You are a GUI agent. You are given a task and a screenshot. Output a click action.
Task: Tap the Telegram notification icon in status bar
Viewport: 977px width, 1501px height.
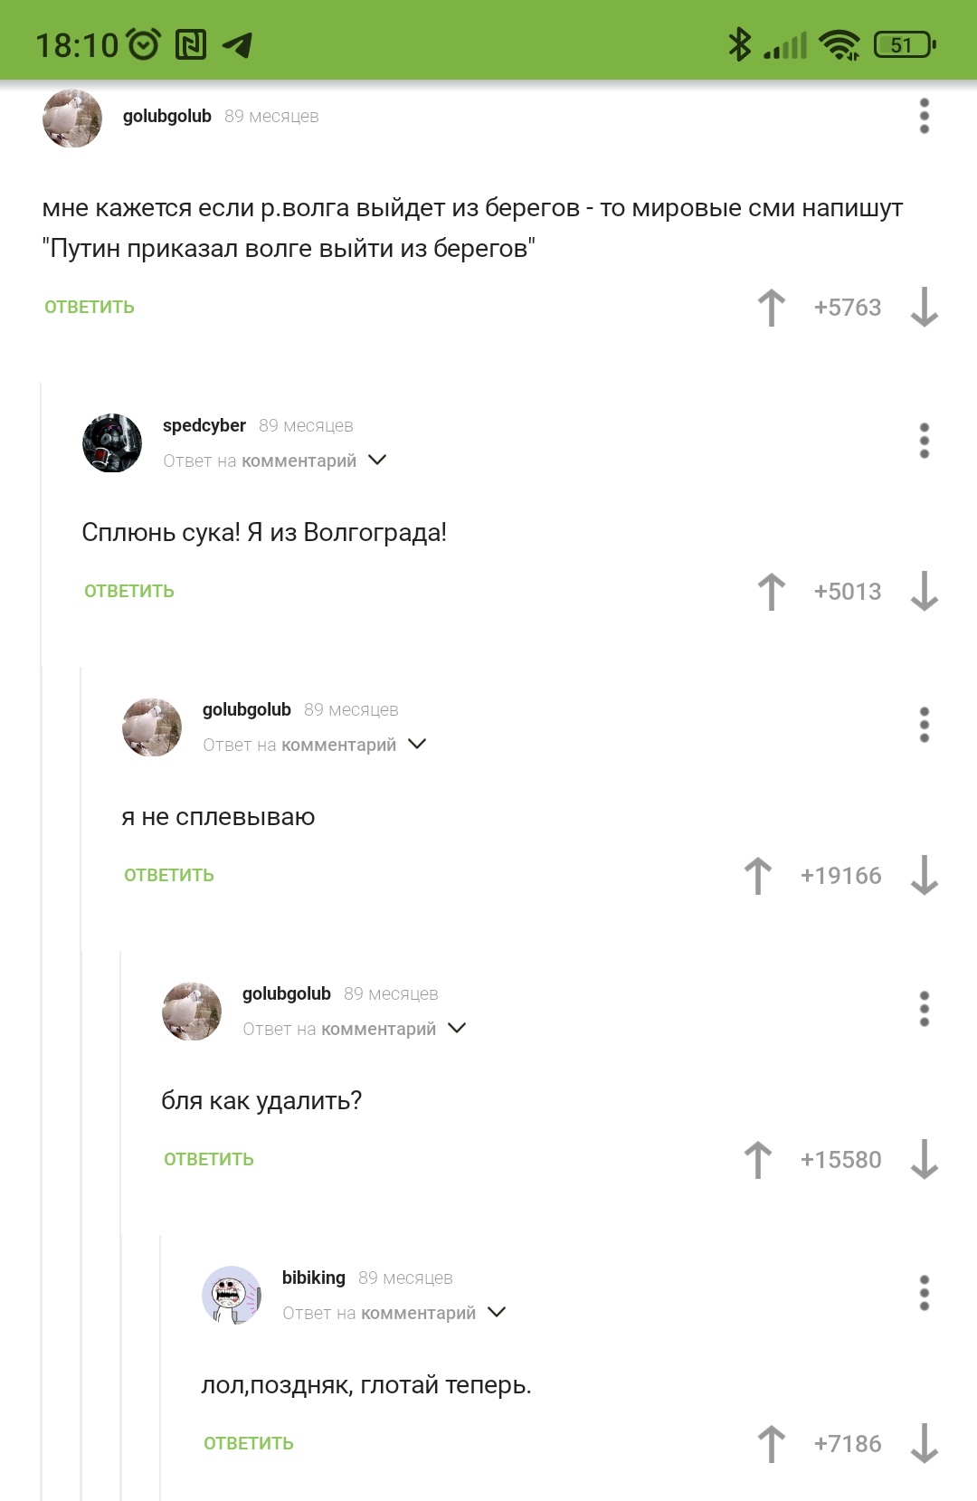click(x=237, y=44)
